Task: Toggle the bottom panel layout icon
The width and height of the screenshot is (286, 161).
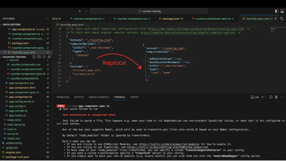Action: click(282, 11)
